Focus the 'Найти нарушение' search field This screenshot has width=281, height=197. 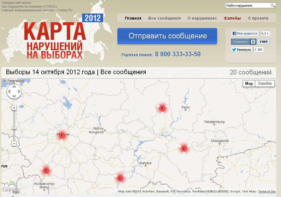(x=247, y=5)
